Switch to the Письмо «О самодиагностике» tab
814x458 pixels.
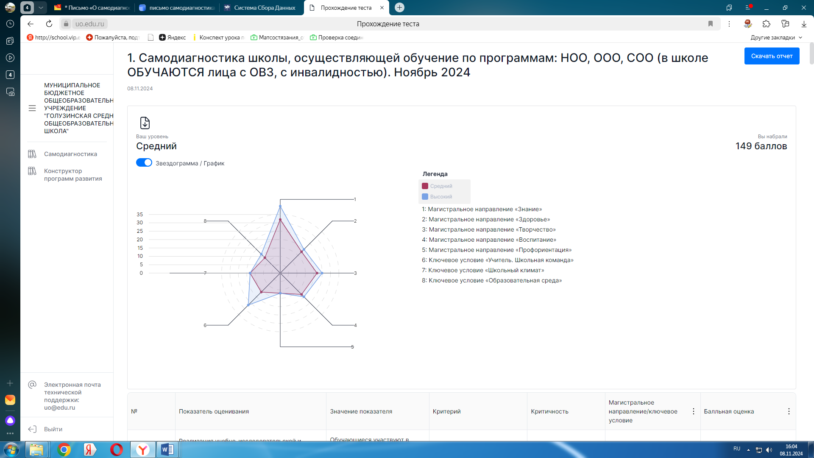pos(93,8)
